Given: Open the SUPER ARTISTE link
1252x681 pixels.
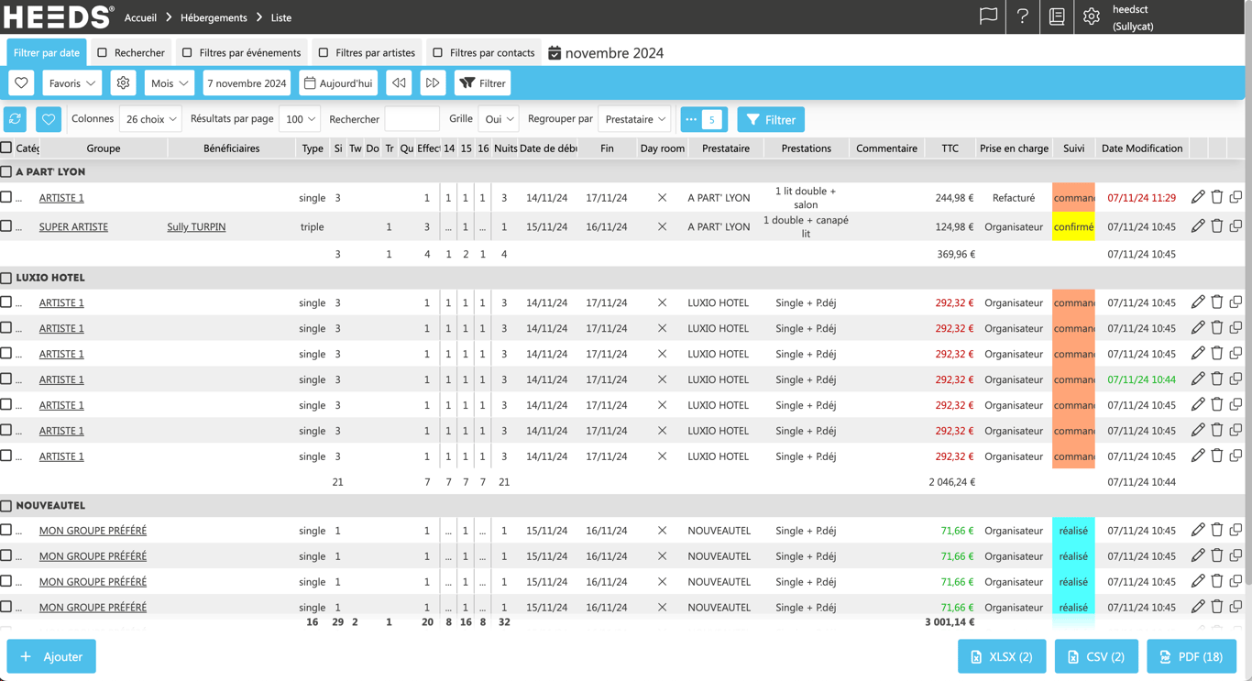Looking at the screenshot, I should tap(73, 226).
